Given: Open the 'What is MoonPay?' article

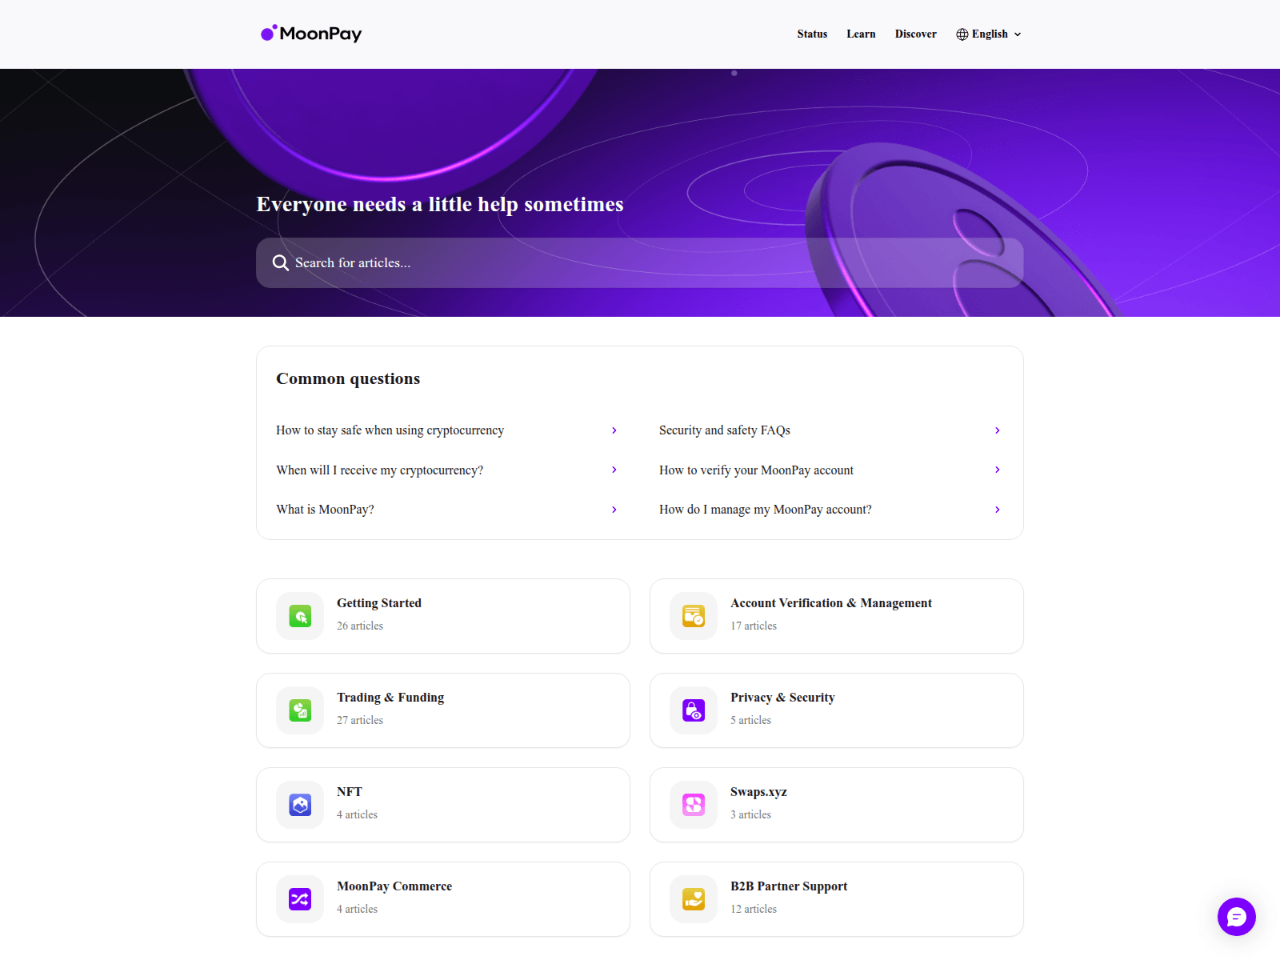Looking at the screenshot, I should 325,510.
